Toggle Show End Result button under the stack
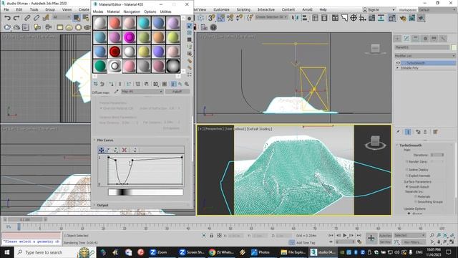The width and height of the screenshot is (458, 258). pos(408,132)
